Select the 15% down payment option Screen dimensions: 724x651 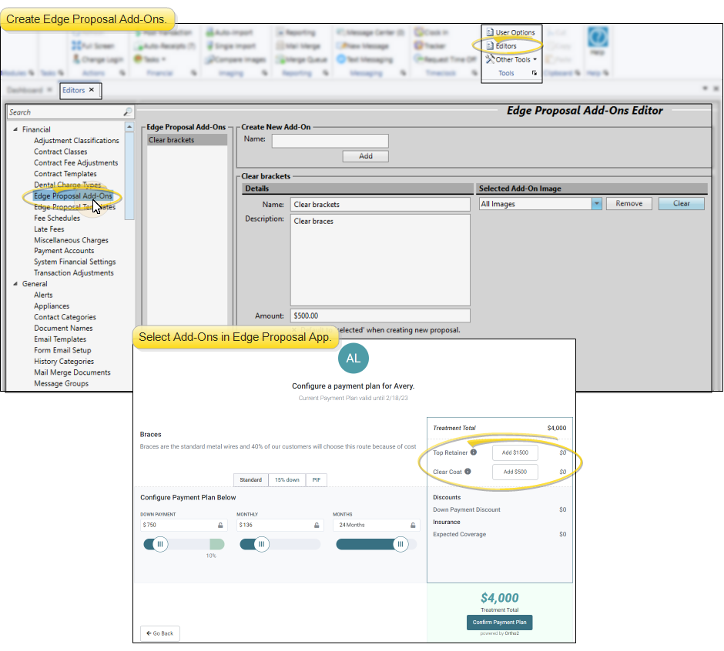pos(286,479)
